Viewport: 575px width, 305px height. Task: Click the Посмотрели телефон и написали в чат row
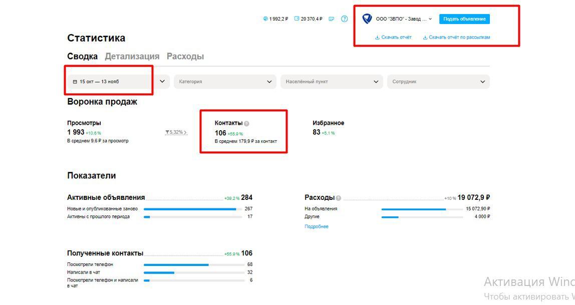coord(159,282)
